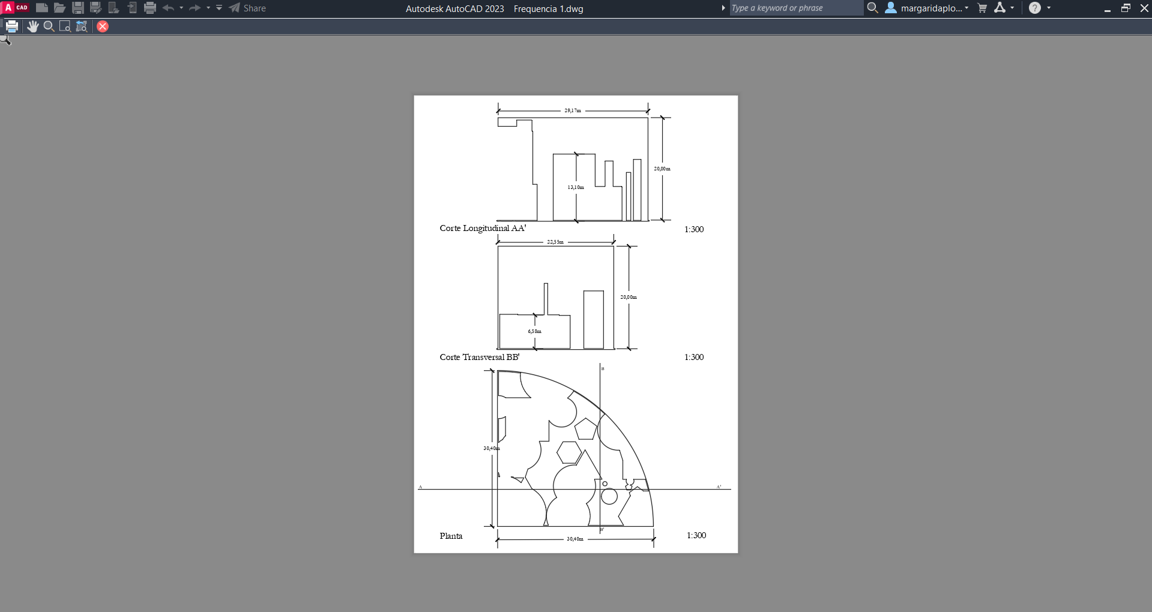The width and height of the screenshot is (1152, 612).
Task: Expand the Help dropdown arrow
Action: point(1049,8)
